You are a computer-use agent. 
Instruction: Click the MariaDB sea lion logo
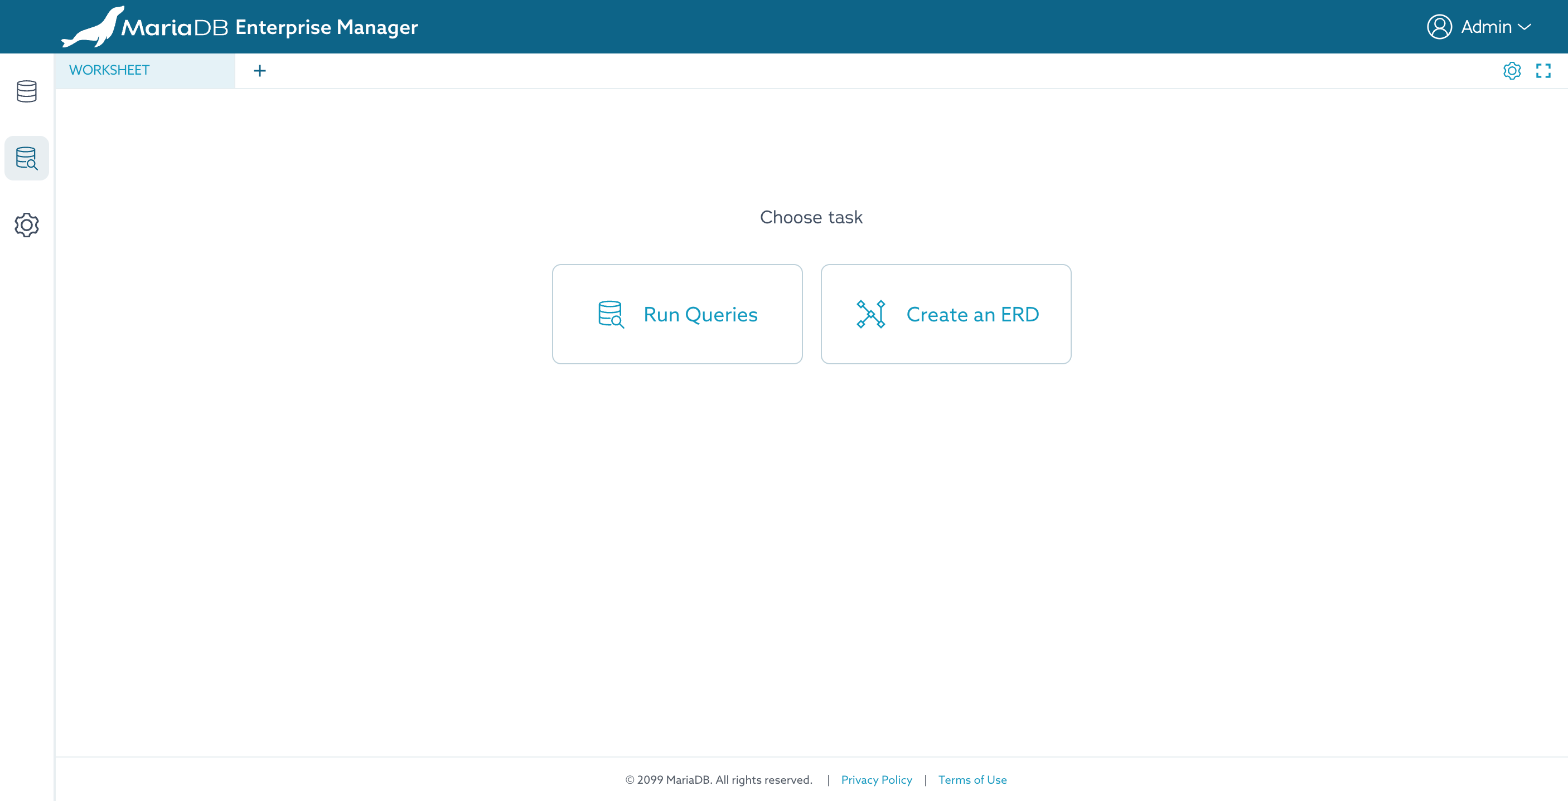(94, 27)
